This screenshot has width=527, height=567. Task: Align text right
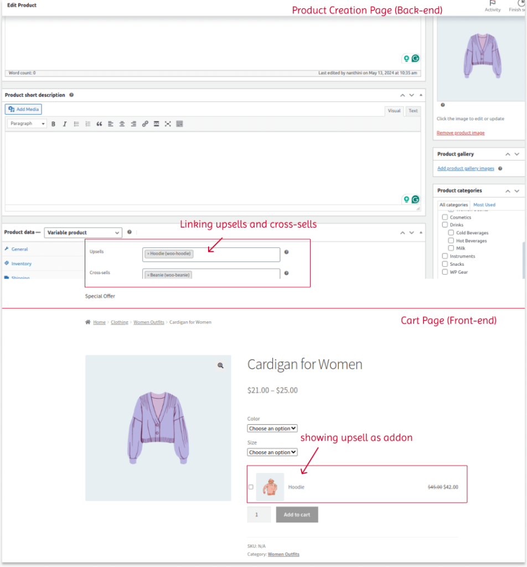pyautogui.click(x=133, y=123)
